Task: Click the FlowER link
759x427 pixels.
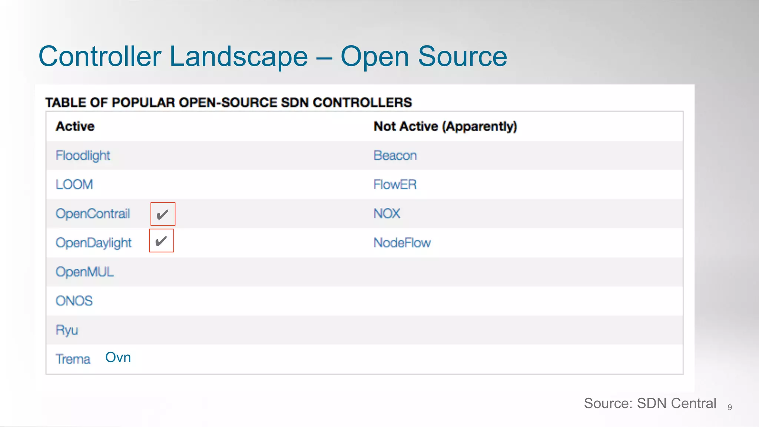Action: click(x=395, y=184)
